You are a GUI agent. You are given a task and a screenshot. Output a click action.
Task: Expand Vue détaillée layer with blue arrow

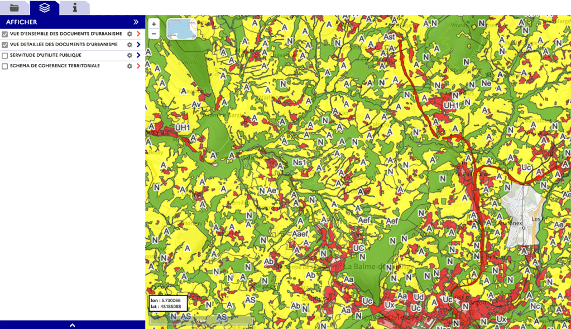coord(138,45)
